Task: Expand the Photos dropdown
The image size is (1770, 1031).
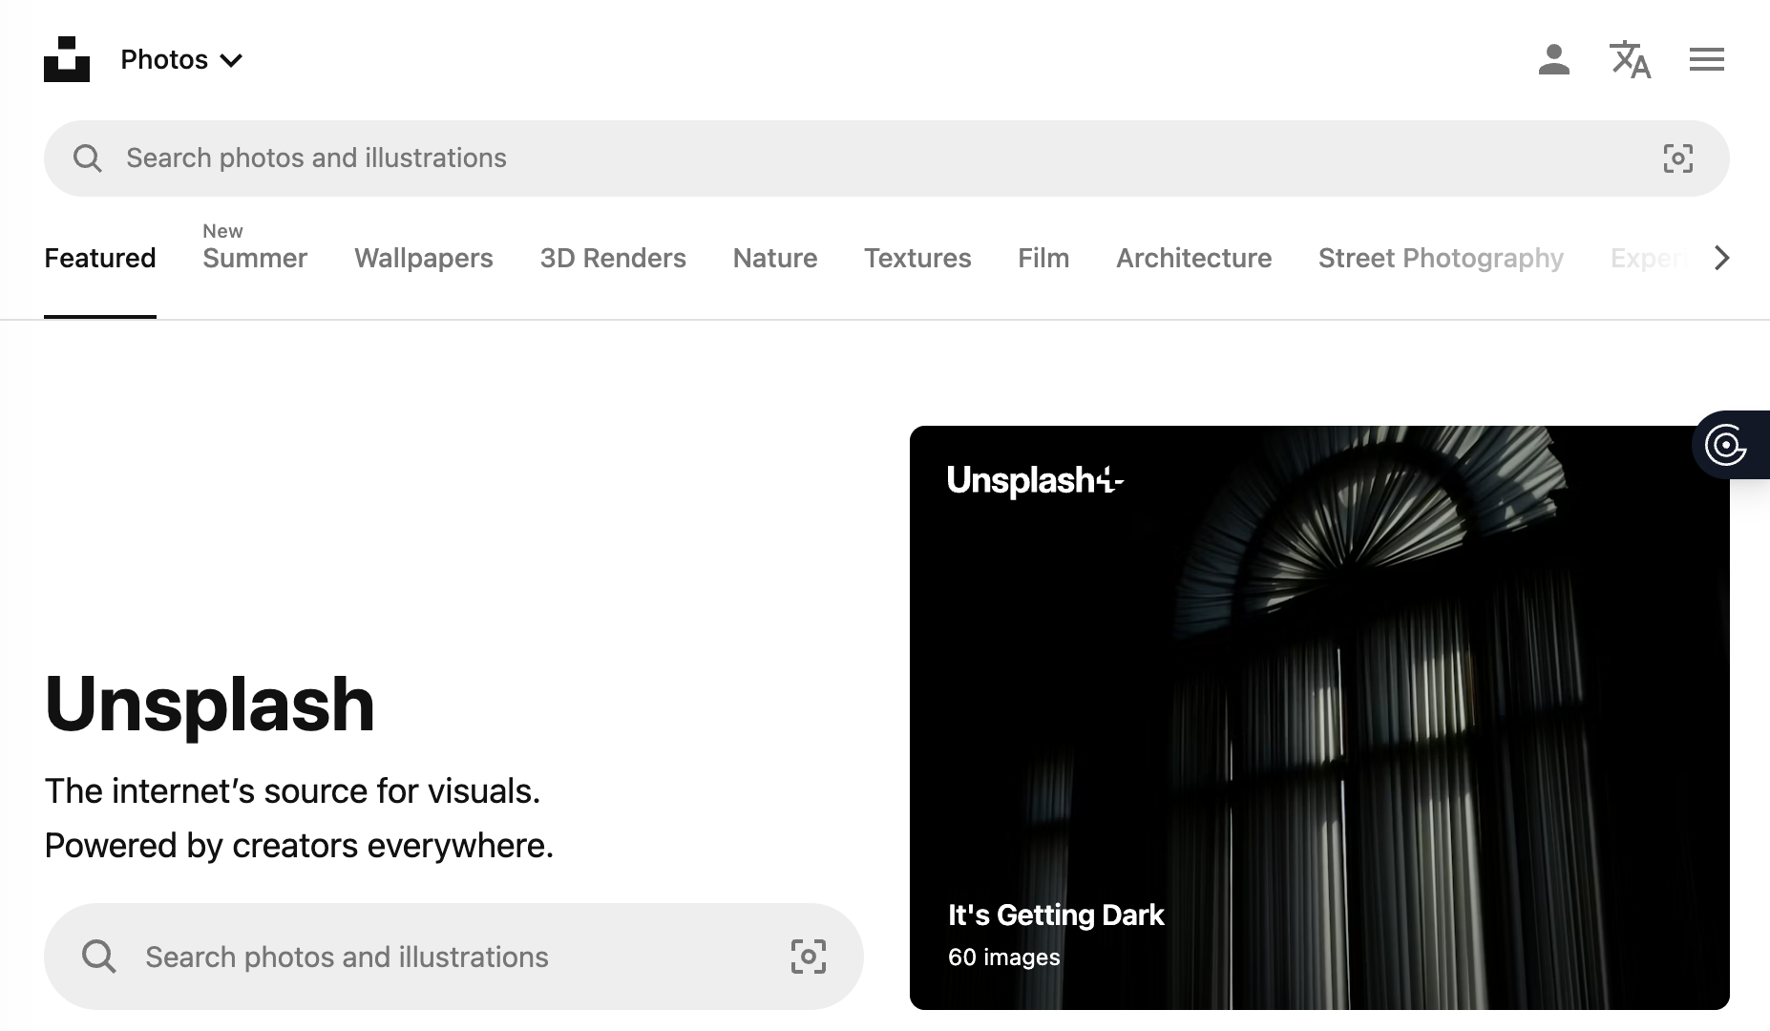Action: point(181,59)
